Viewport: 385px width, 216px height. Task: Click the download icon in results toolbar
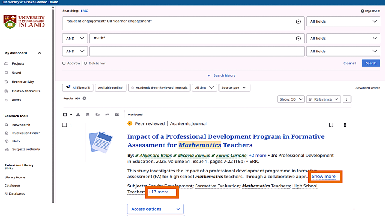pos(78,115)
